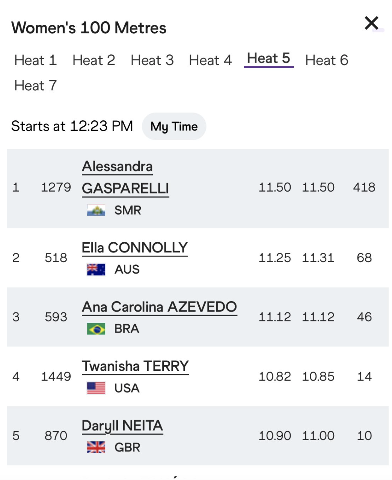
Task: Go to the Heat 7 tab
Action: 36,85
